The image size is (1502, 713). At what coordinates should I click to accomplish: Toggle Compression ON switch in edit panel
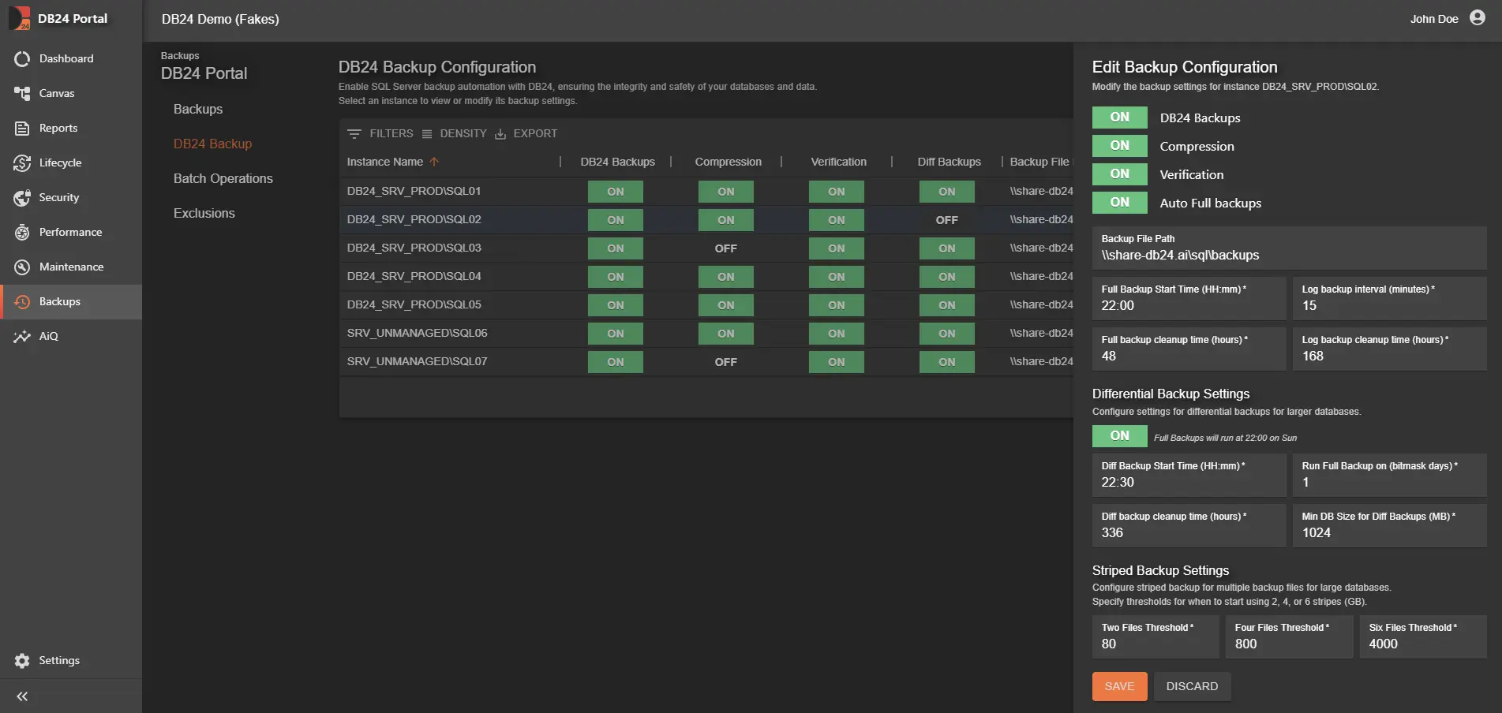(x=1119, y=146)
